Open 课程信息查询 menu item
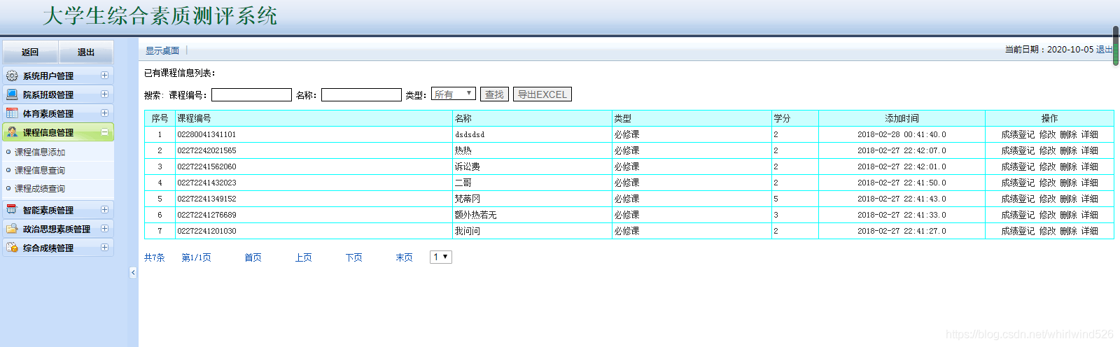The image size is (1120, 347). click(x=40, y=170)
